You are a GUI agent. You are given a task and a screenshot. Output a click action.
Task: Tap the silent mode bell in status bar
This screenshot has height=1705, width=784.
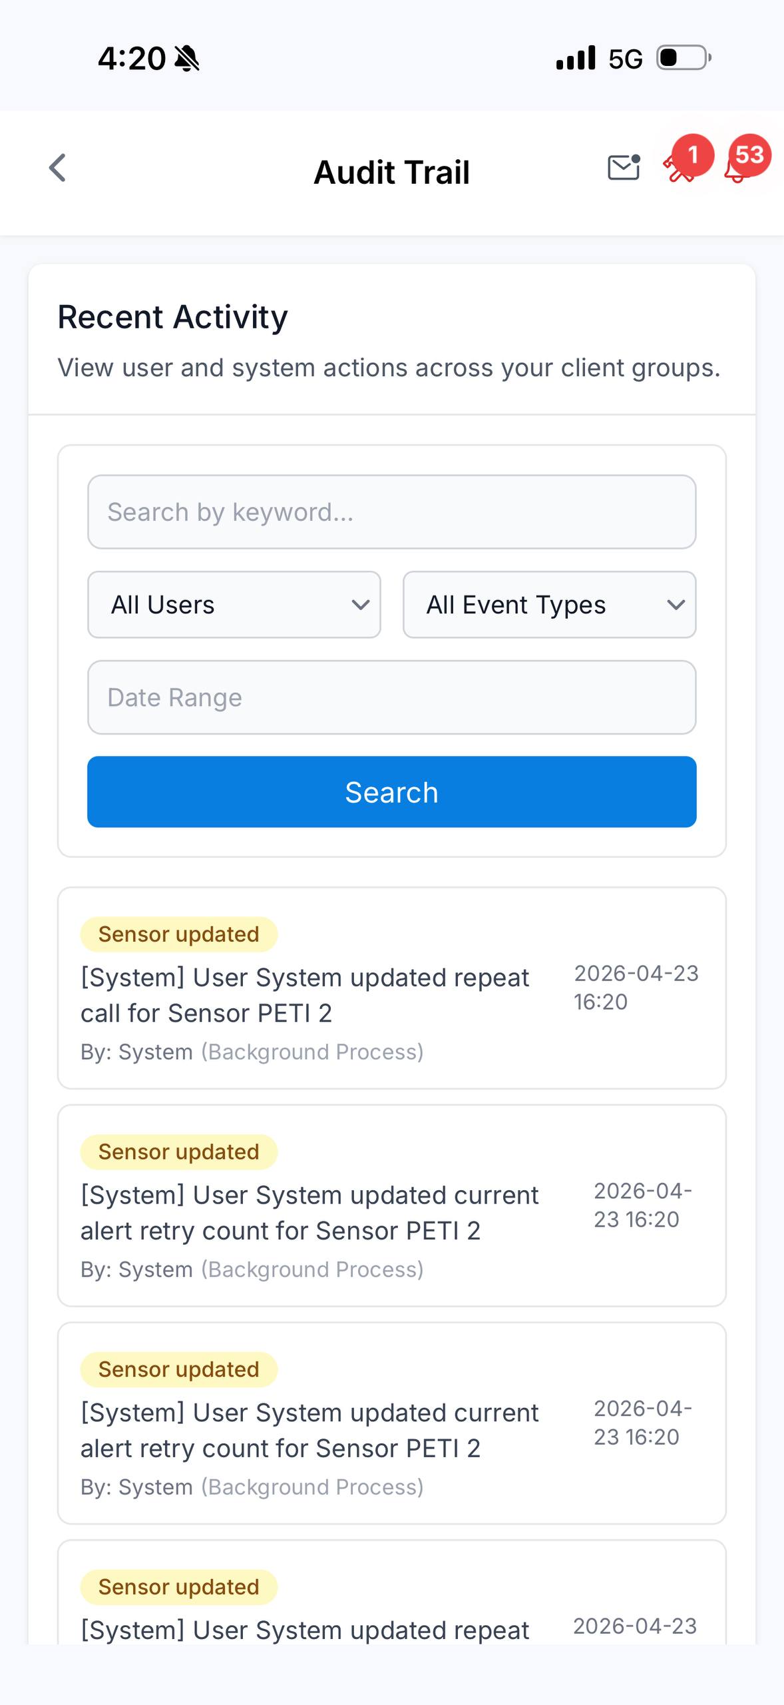[x=186, y=59]
